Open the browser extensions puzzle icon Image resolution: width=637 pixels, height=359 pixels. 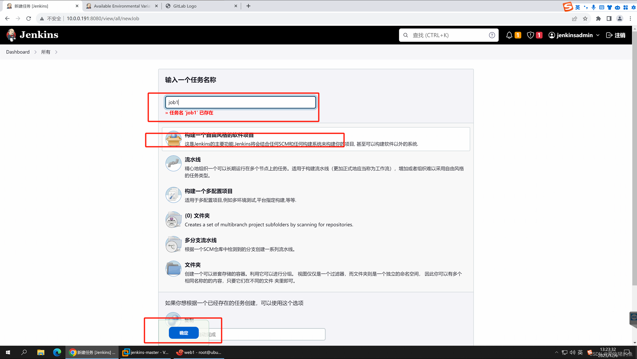598,18
